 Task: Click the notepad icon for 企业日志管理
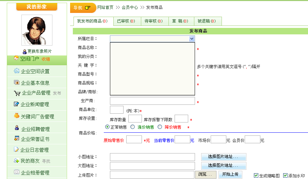[16, 149]
